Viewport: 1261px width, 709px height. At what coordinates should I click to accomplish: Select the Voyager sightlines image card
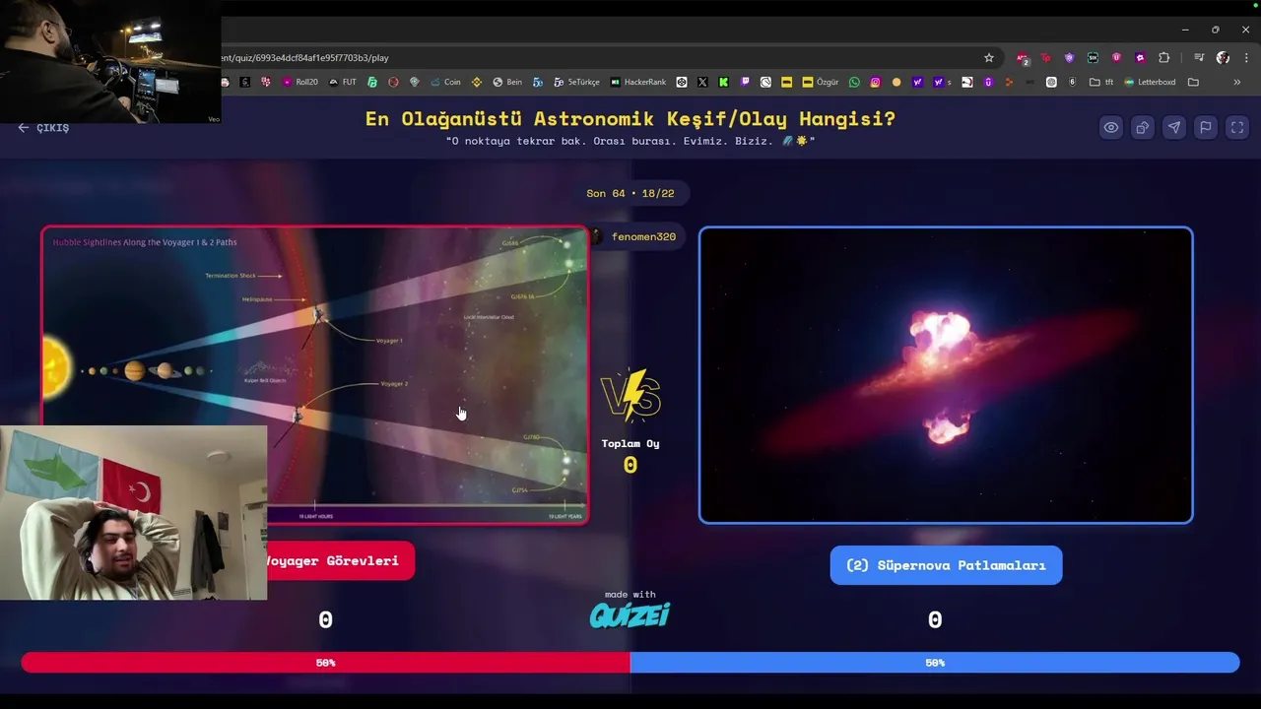point(315,375)
